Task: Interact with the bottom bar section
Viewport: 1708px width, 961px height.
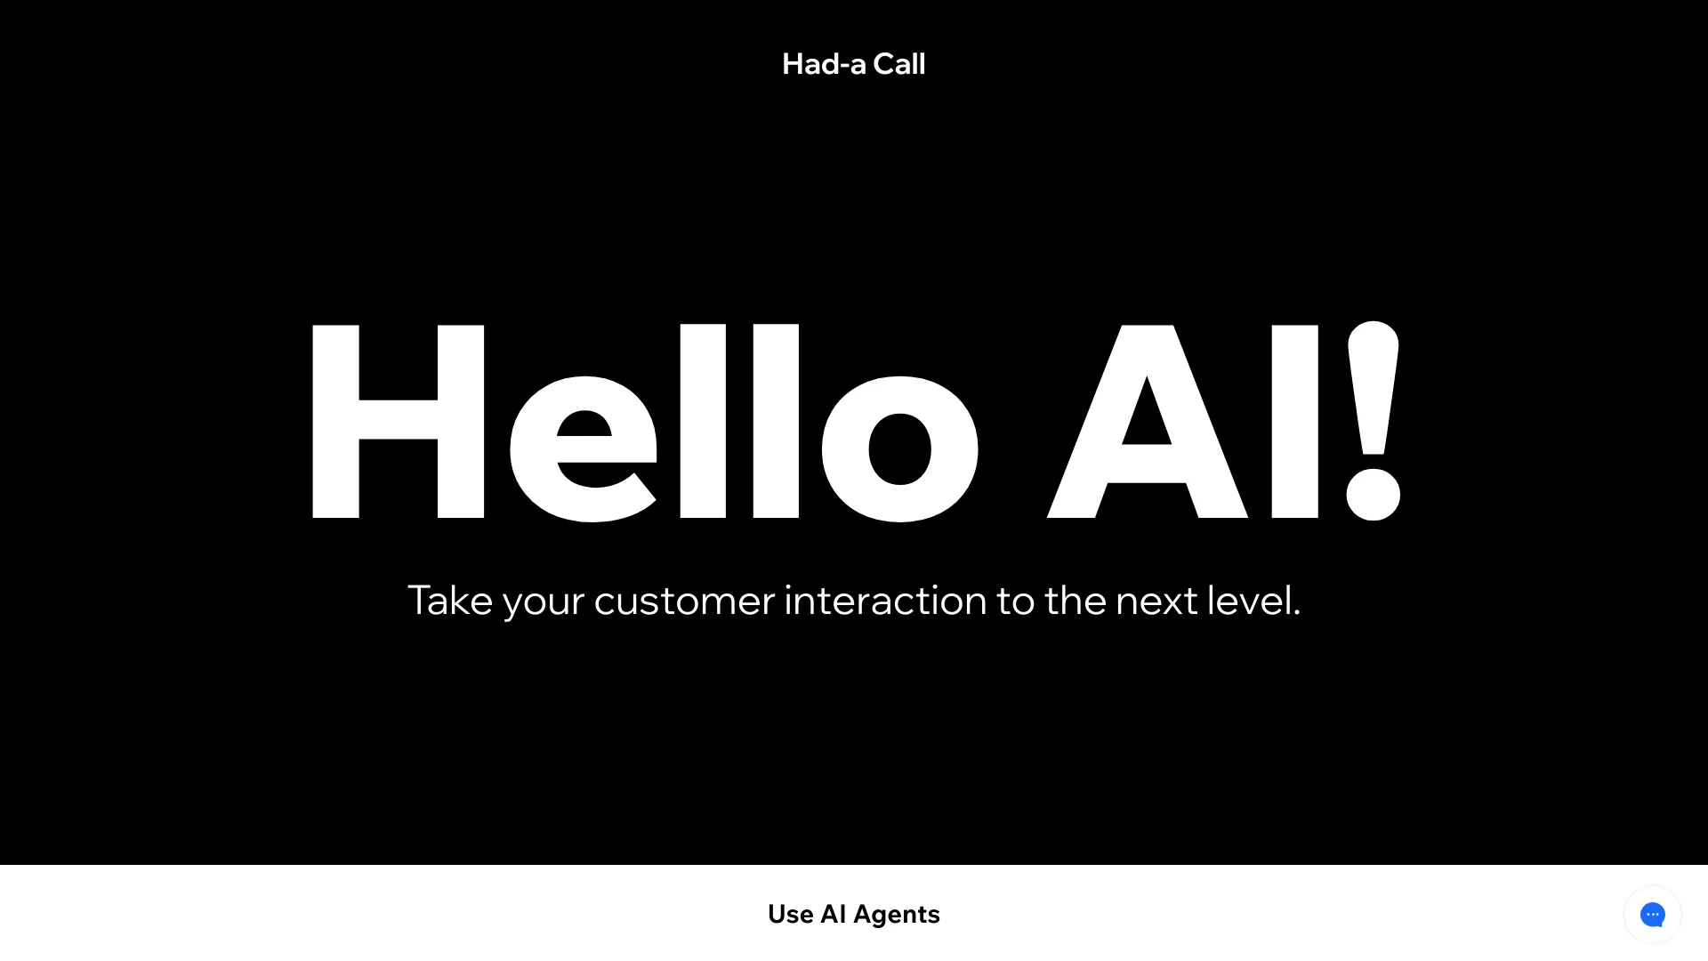Action: pos(854,914)
